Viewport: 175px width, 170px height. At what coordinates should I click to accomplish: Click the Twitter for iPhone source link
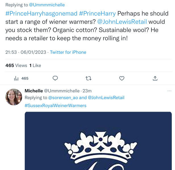[x=68, y=52]
